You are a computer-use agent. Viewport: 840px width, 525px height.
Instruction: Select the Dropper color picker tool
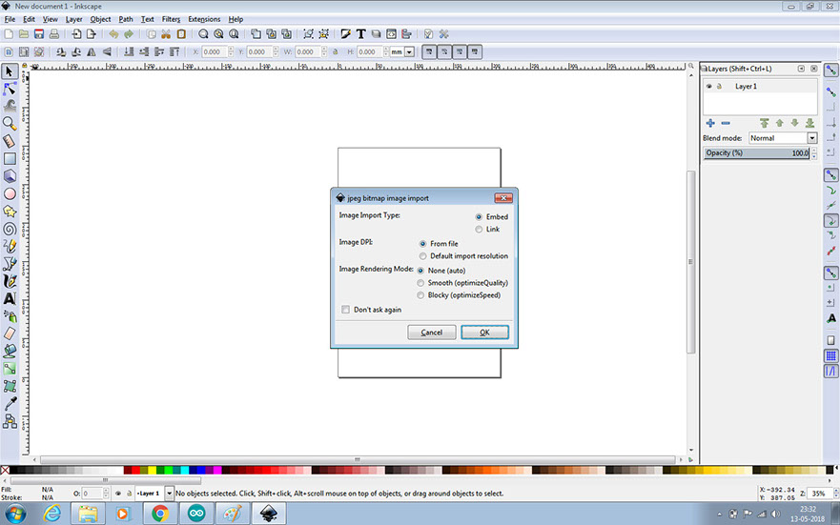[10, 404]
